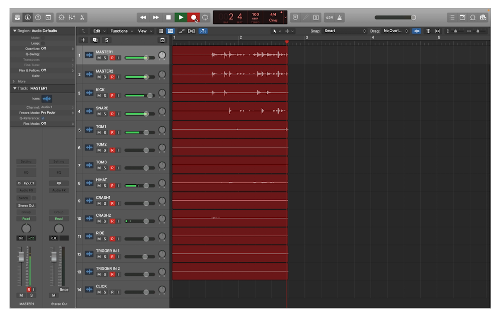Open the Library panel icon
The width and height of the screenshot is (503, 313).
[x=18, y=18]
